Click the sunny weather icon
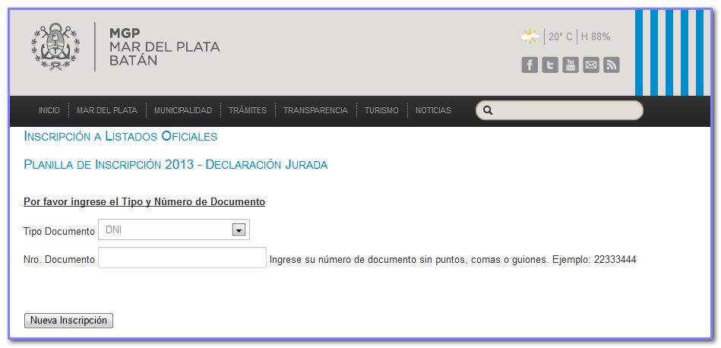This screenshot has height=348, width=721. (530, 36)
